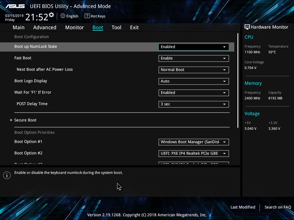294x220 pixels.
Task: Open the Exit tab
Action: click(x=134, y=28)
